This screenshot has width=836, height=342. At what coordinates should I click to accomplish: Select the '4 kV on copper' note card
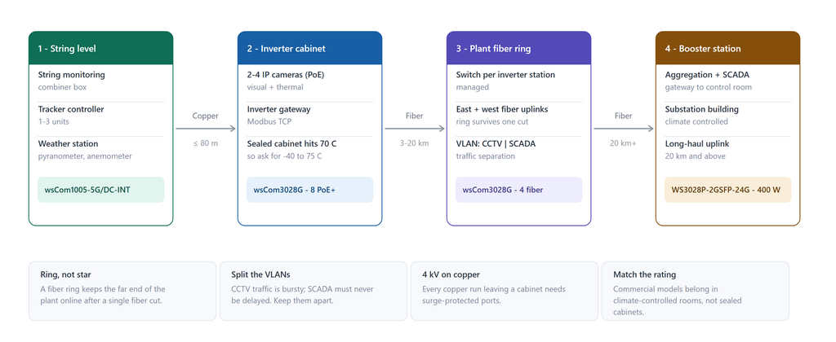click(x=505, y=291)
